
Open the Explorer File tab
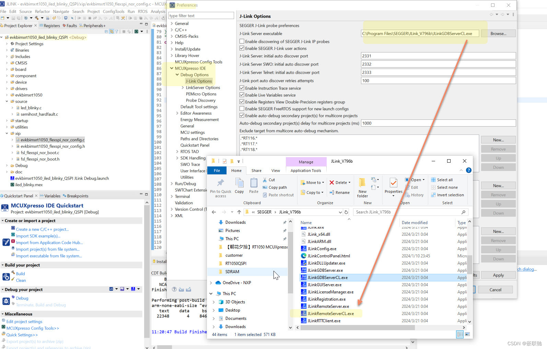[x=217, y=171]
